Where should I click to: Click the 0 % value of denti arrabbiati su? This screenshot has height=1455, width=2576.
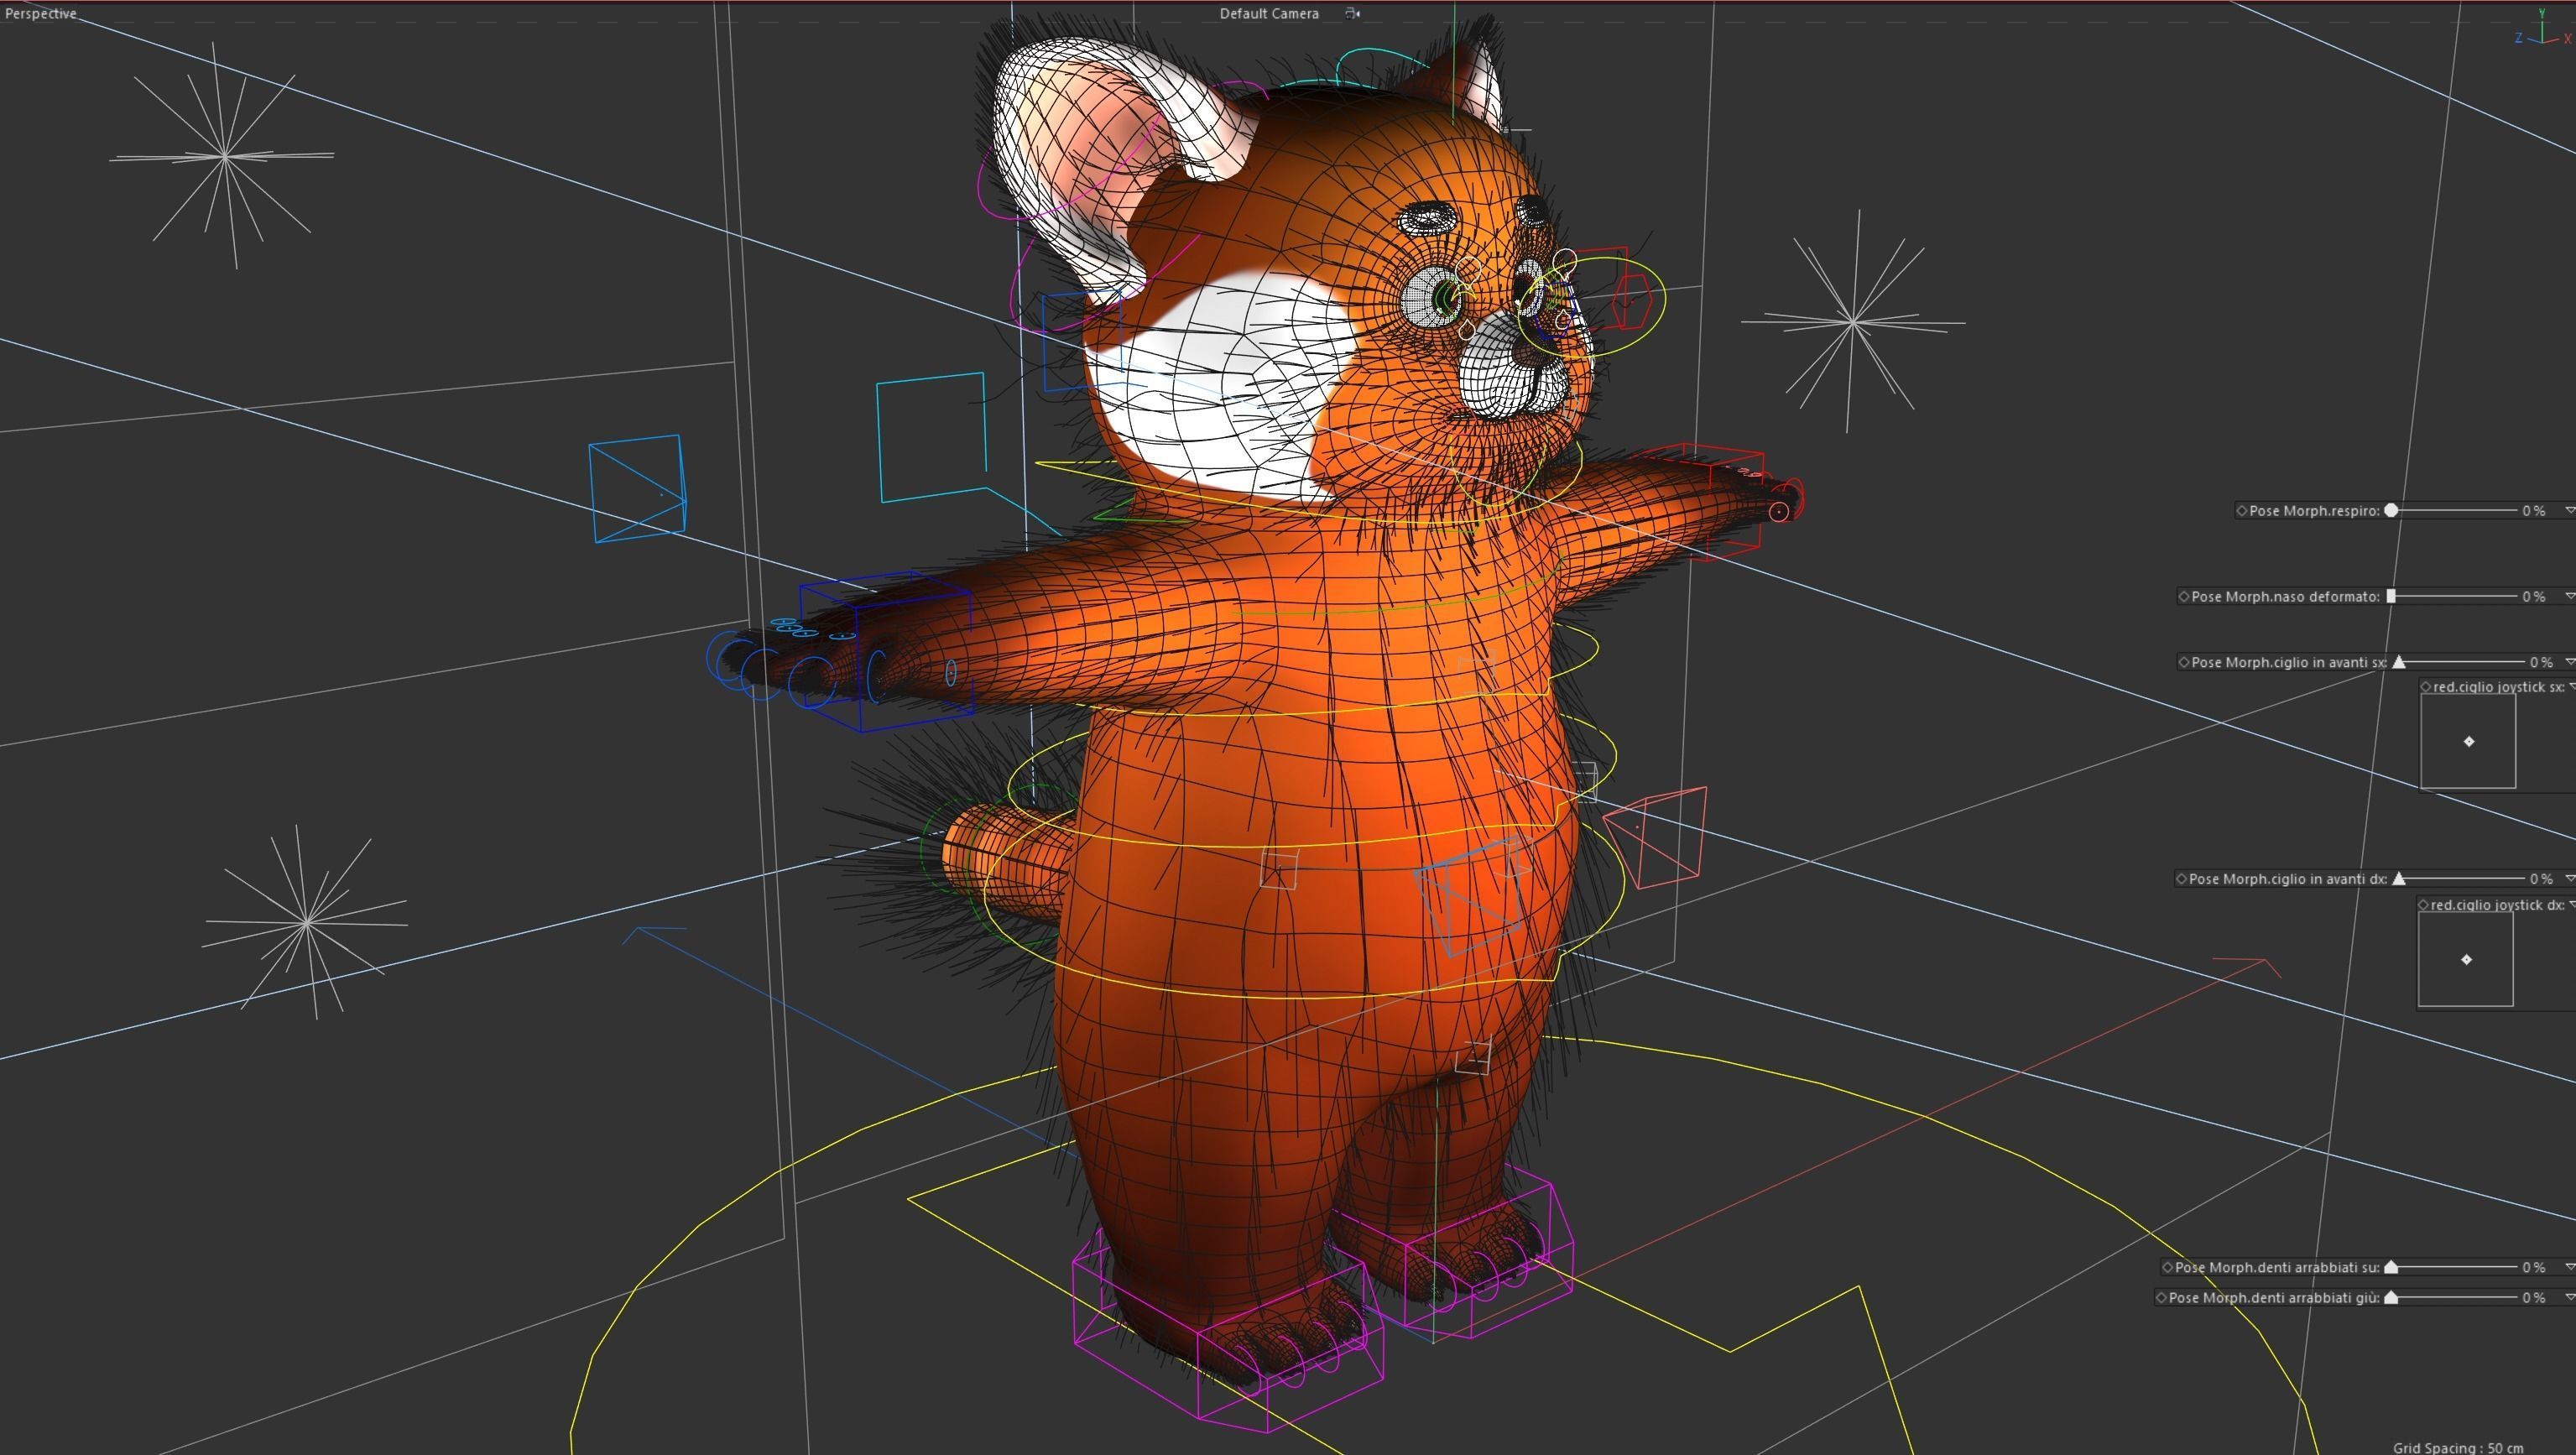tap(2533, 1267)
